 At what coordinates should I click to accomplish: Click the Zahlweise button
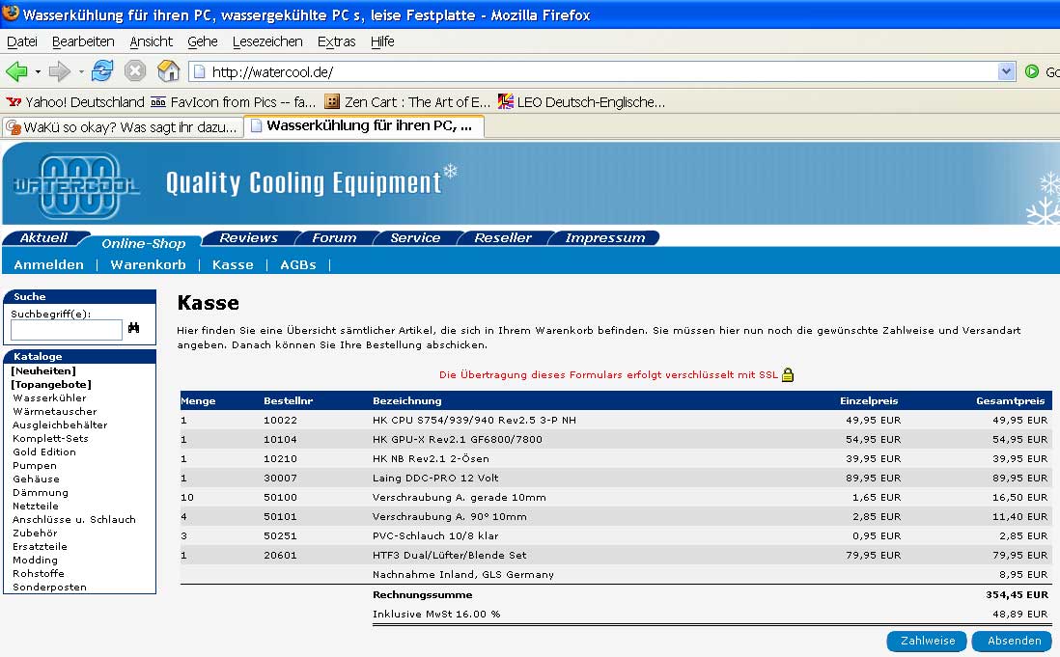coord(927,641)
